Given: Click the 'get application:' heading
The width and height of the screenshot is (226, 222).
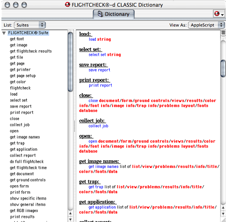Looking at the screenshot, I should click(x=97, y=202).
